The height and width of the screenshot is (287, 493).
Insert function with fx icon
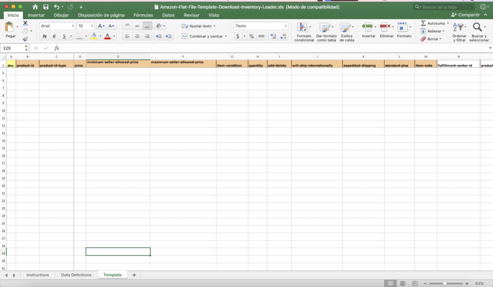point(57,48)
